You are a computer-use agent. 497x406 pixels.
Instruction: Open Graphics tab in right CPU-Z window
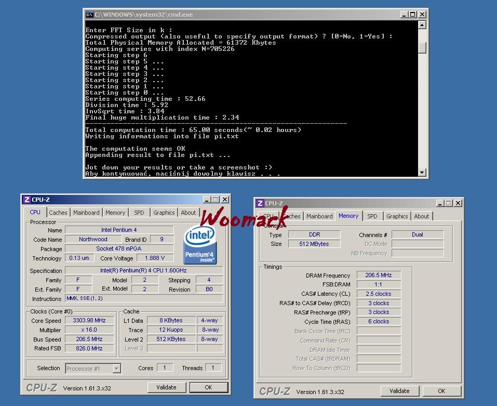click(397, 216)
